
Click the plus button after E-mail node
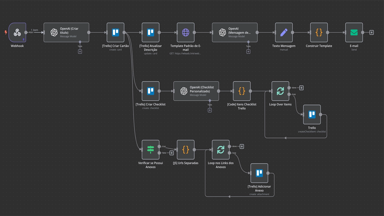tap(371, 32)
